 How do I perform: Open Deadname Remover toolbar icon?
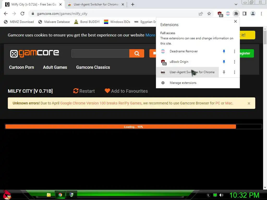[x=228, y=14]
